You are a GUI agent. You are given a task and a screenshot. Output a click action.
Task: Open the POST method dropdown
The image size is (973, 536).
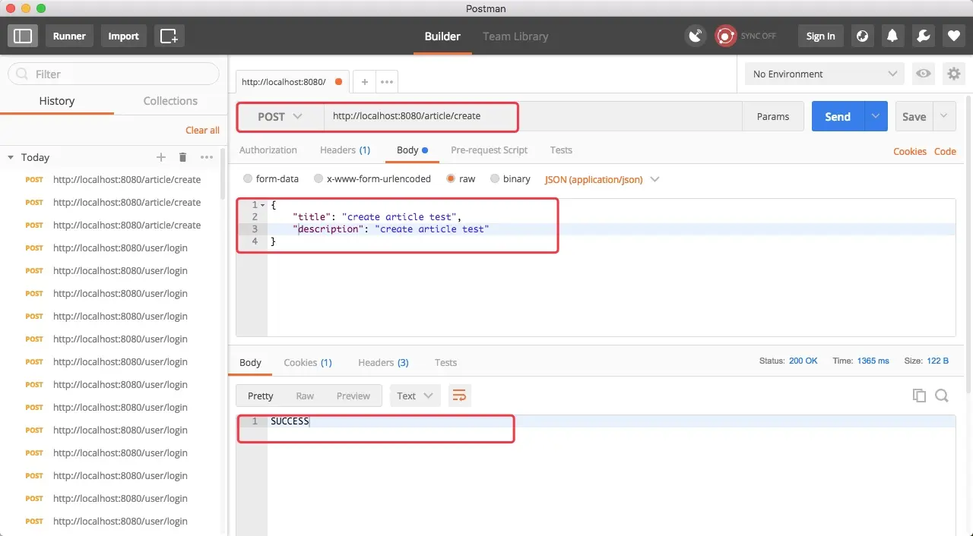tap(280, 116)
